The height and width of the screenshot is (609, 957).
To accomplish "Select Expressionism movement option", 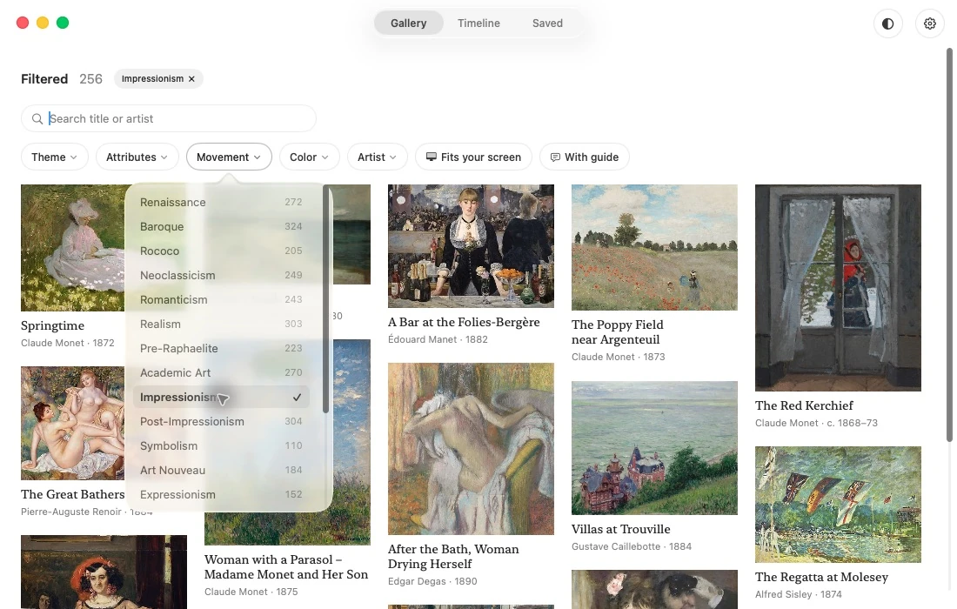I will point(221,495).
